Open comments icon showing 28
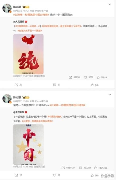This screenshot has height=180, width=116. click(55, 175)
